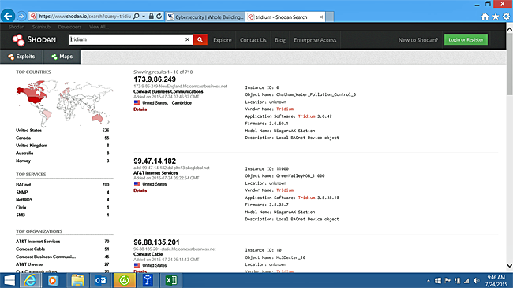Click the browser forward arrow button

click(x=21, y=16)
